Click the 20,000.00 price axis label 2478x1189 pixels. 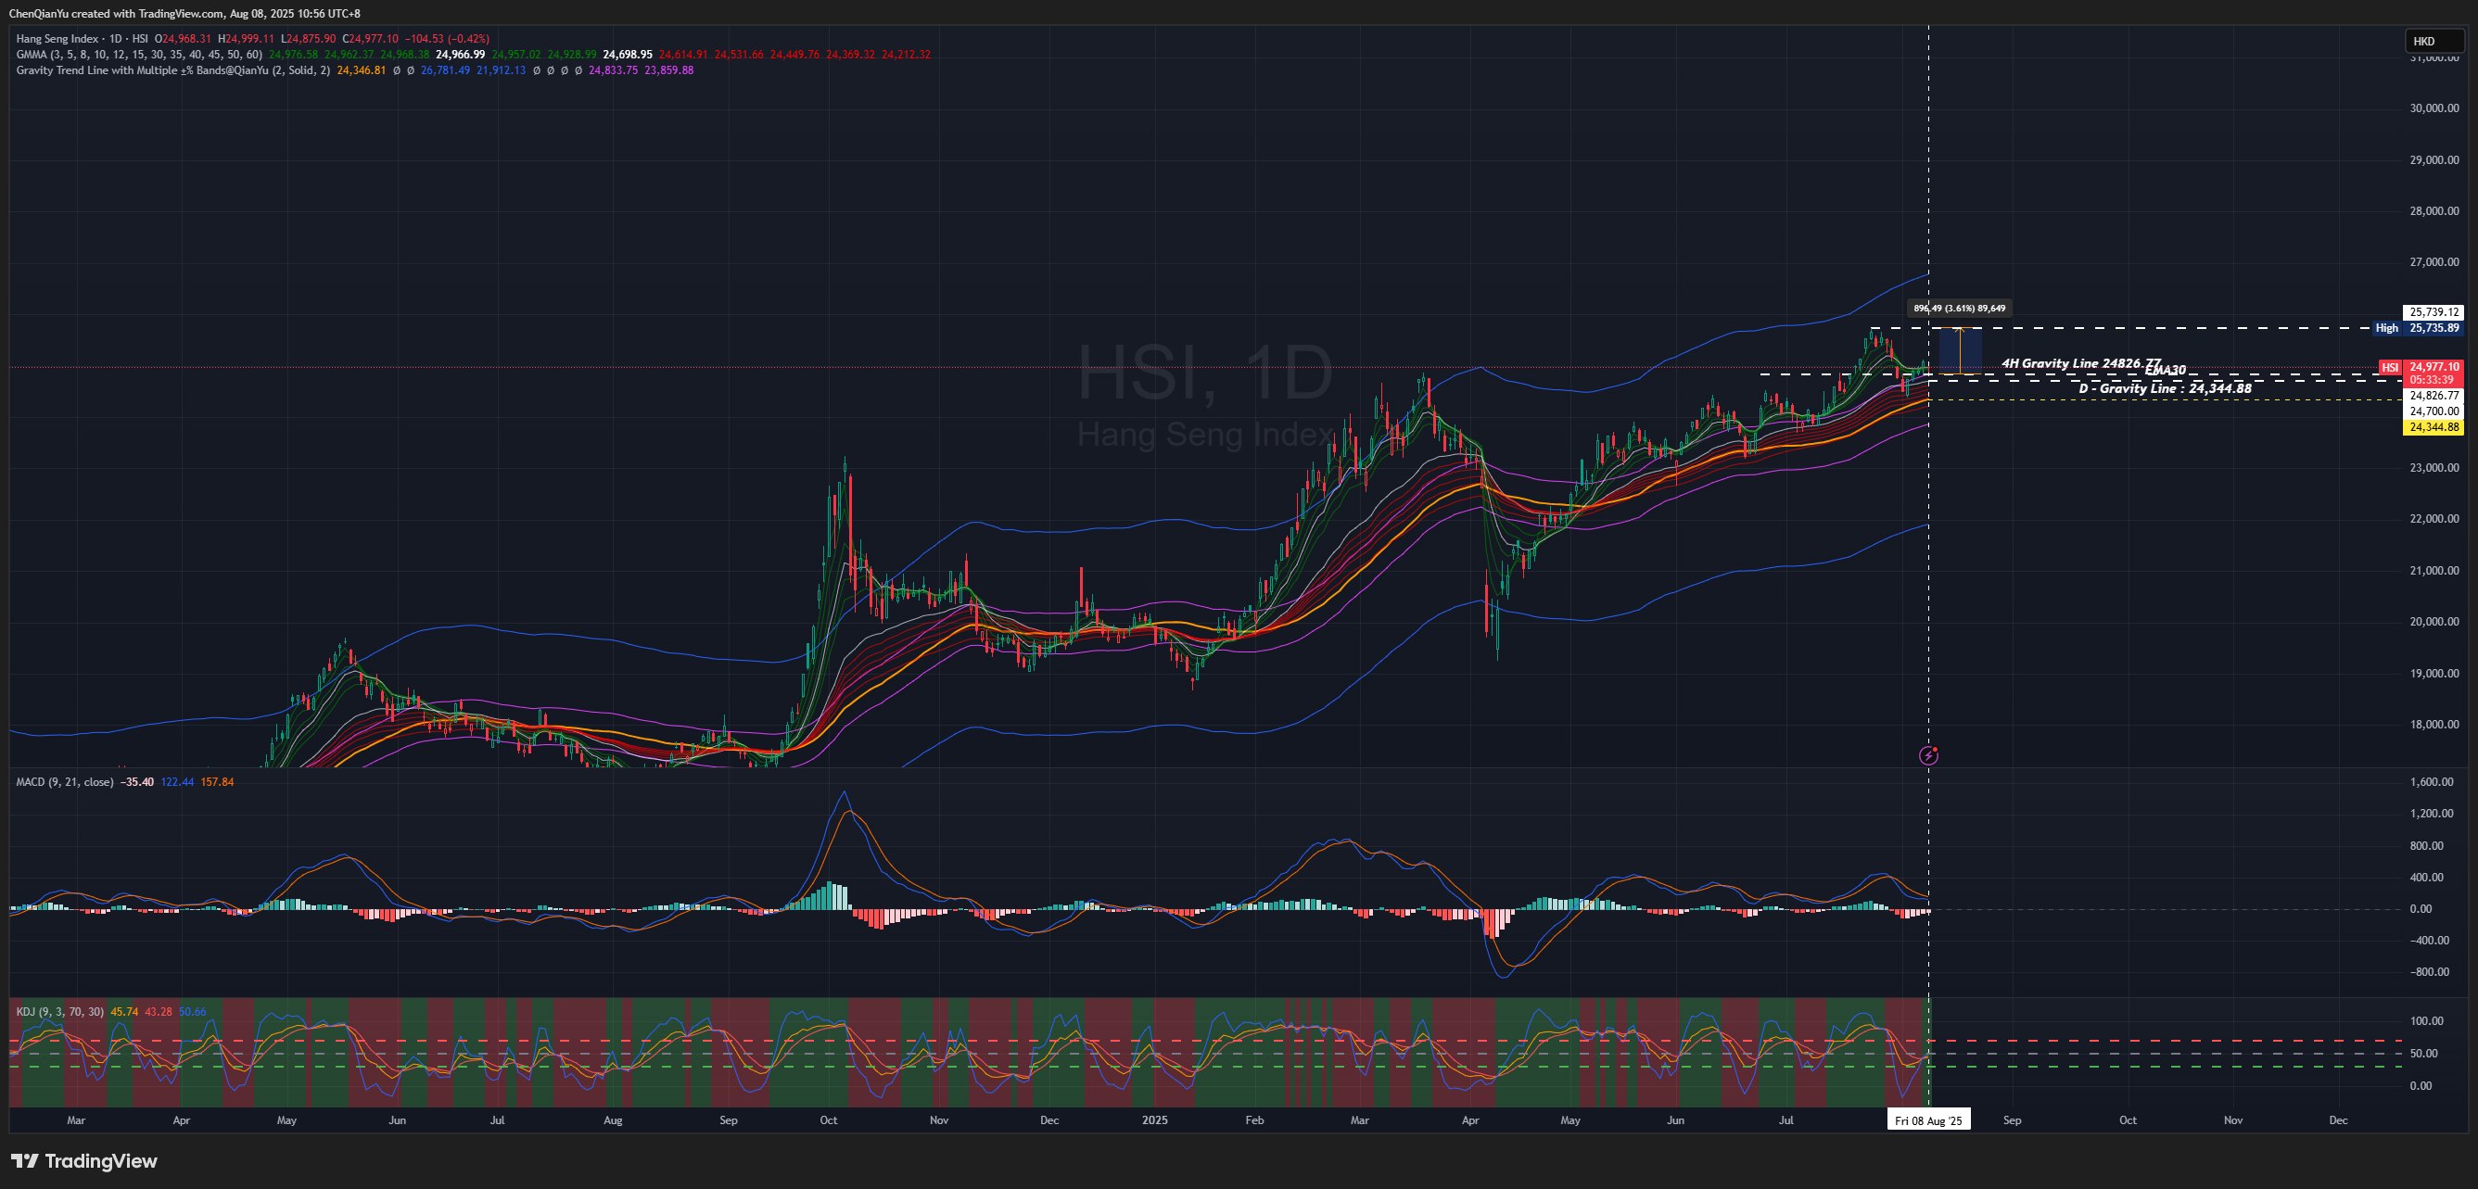click(x=2434, y=622)
